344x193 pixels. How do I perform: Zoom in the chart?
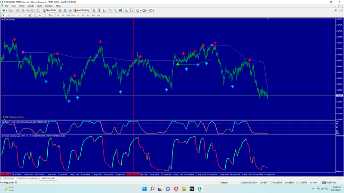[x=110, y=10]
